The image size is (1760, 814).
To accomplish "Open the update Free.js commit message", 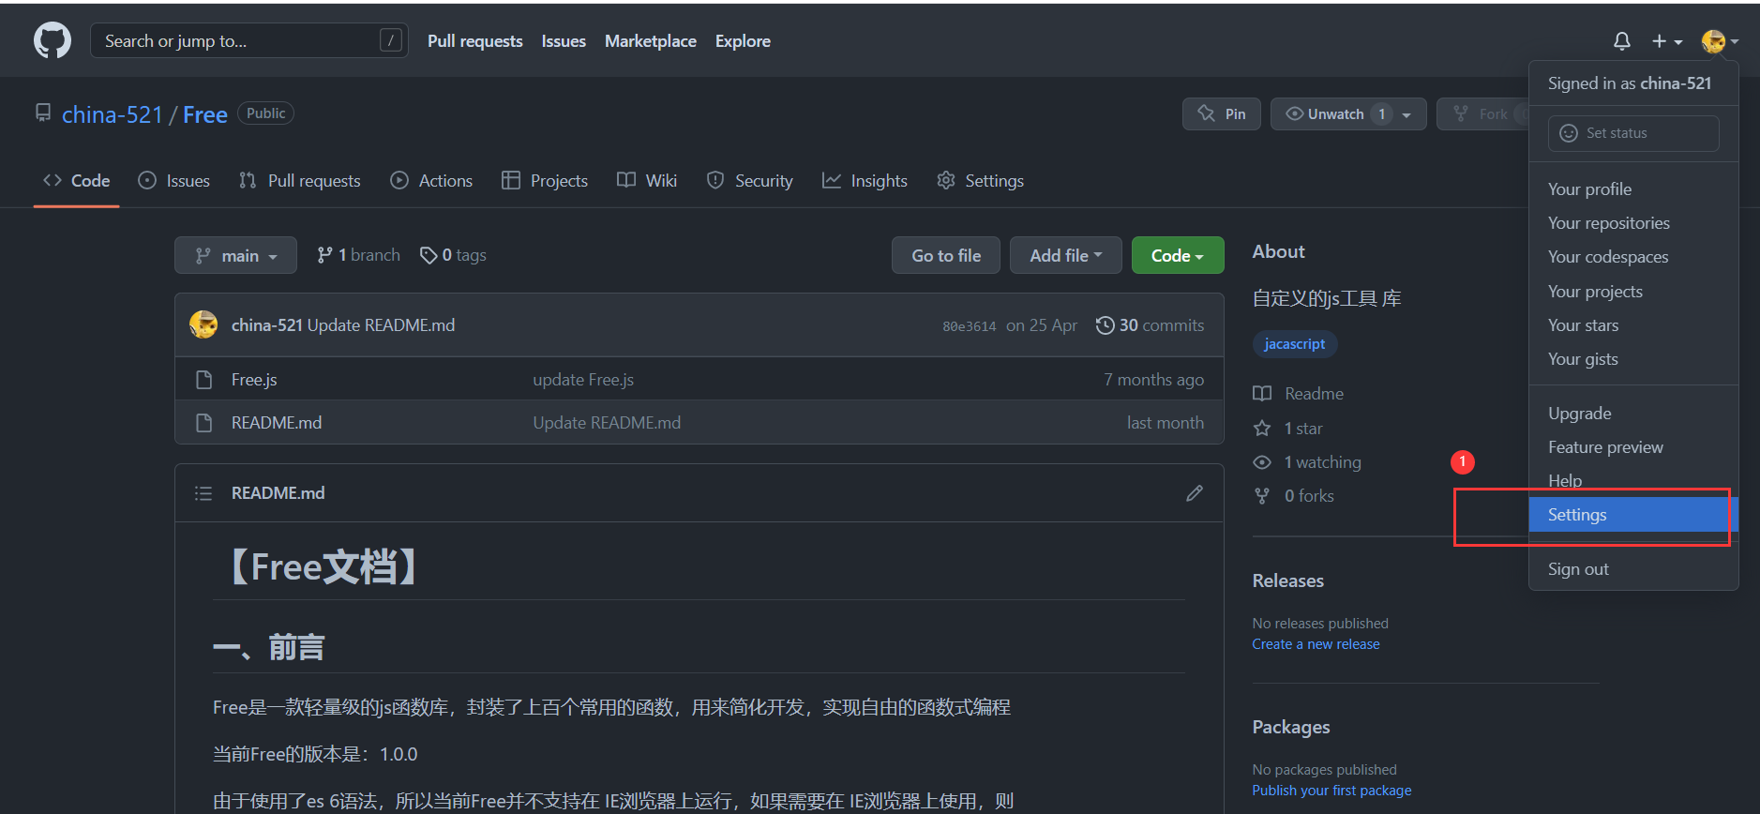I will 583,380.
